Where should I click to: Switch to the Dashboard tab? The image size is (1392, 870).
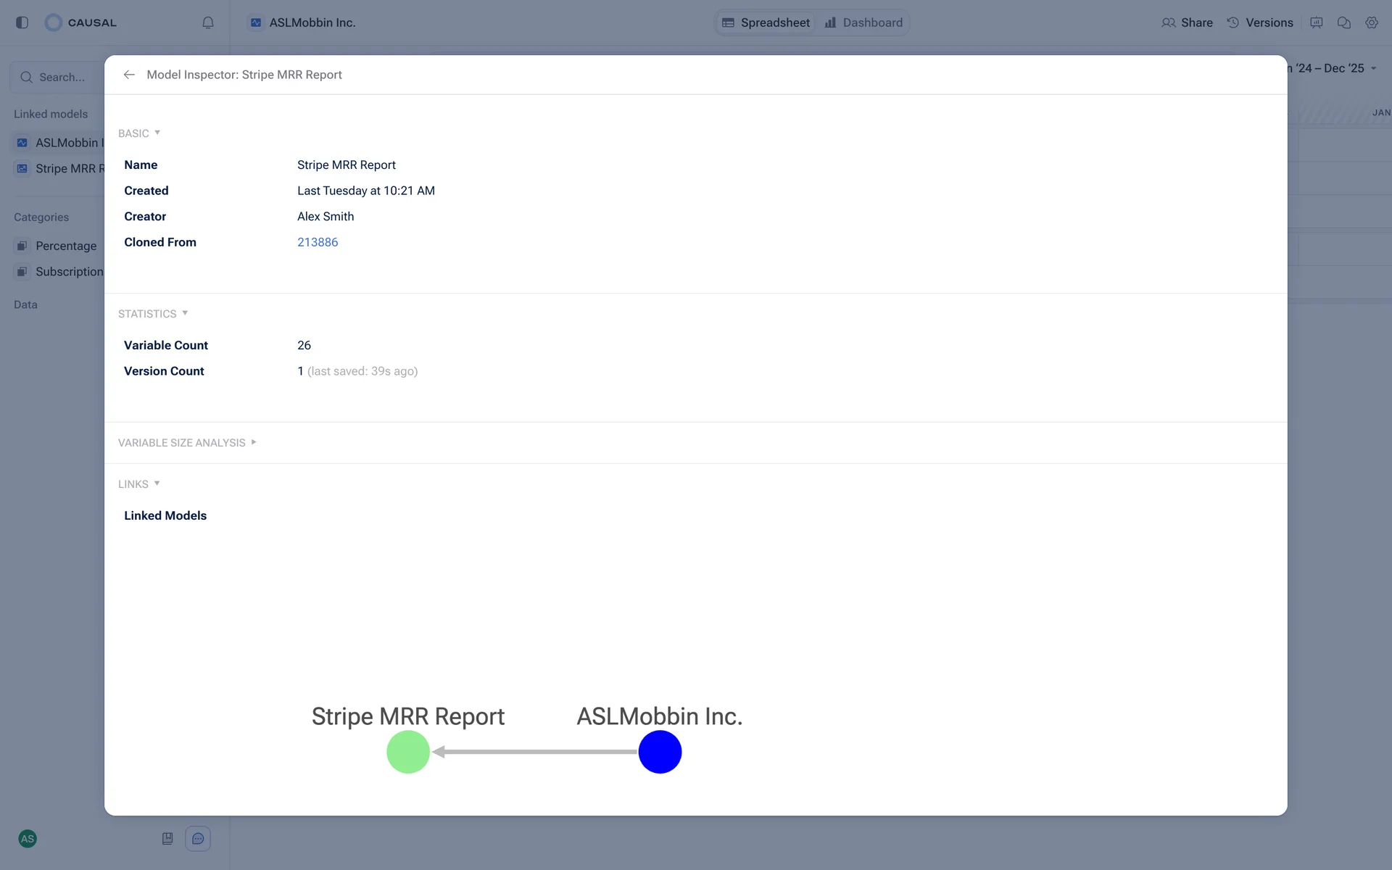click(864, 22)
